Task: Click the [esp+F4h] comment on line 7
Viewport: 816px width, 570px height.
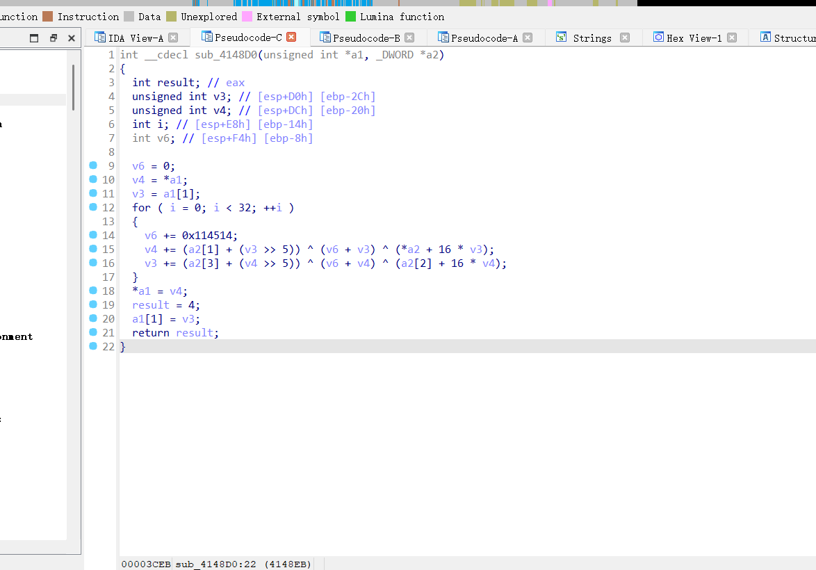Action: coord(229,138)
